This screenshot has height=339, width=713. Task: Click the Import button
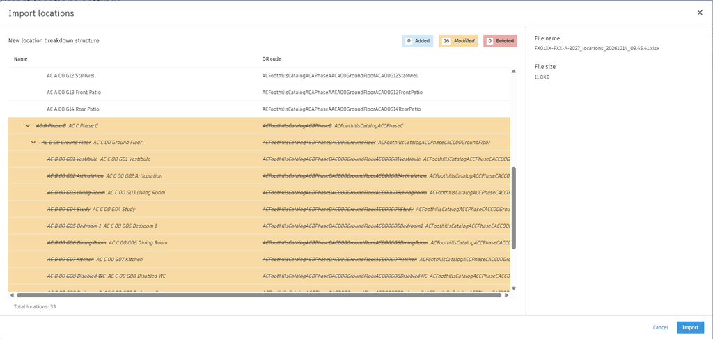coord(690,328)
